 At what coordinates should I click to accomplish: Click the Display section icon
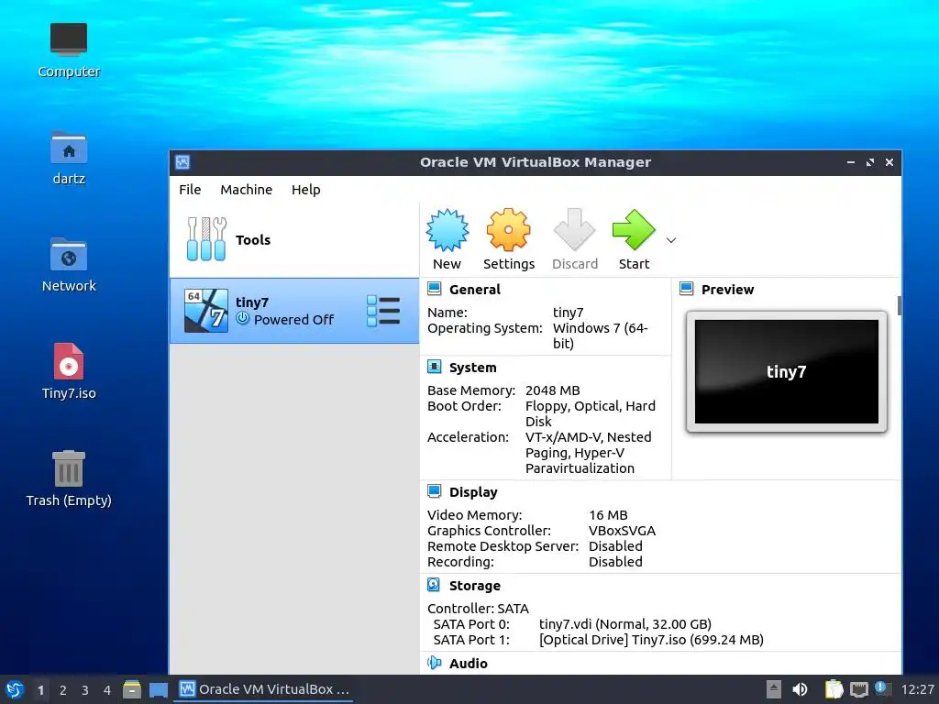click(434, 491)
